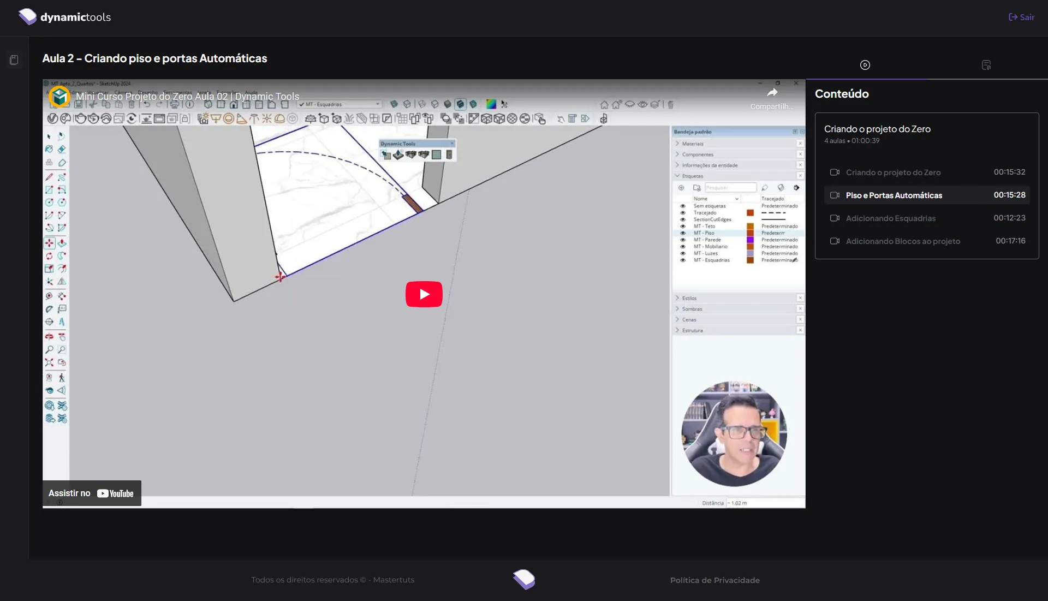Screen dimensions: 1048x601
Task: Open the YouTube channel avatar icon
Action: click(x=59, y=97)
